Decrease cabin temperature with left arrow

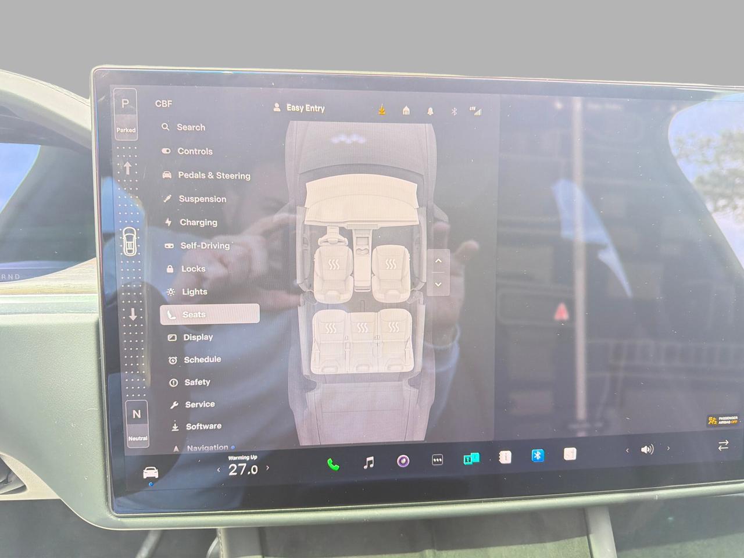click(x=219, y=470)
